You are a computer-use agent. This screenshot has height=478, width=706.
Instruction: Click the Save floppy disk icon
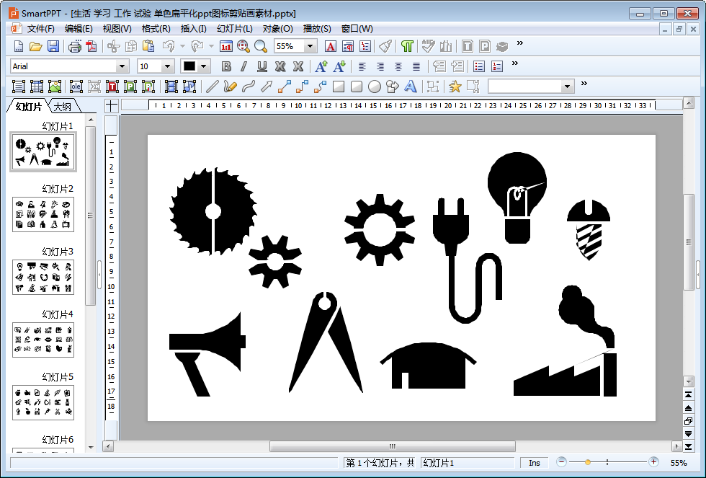click(x=53, y=46)
